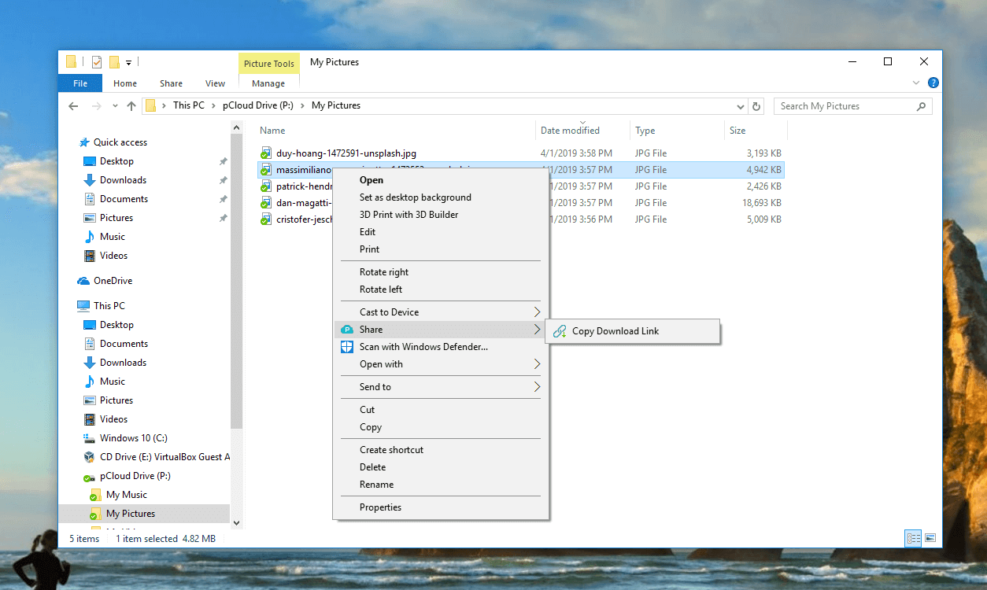This screenshot has width=987, height=590.
Task: Open the File tab
Action: (80, 83)
